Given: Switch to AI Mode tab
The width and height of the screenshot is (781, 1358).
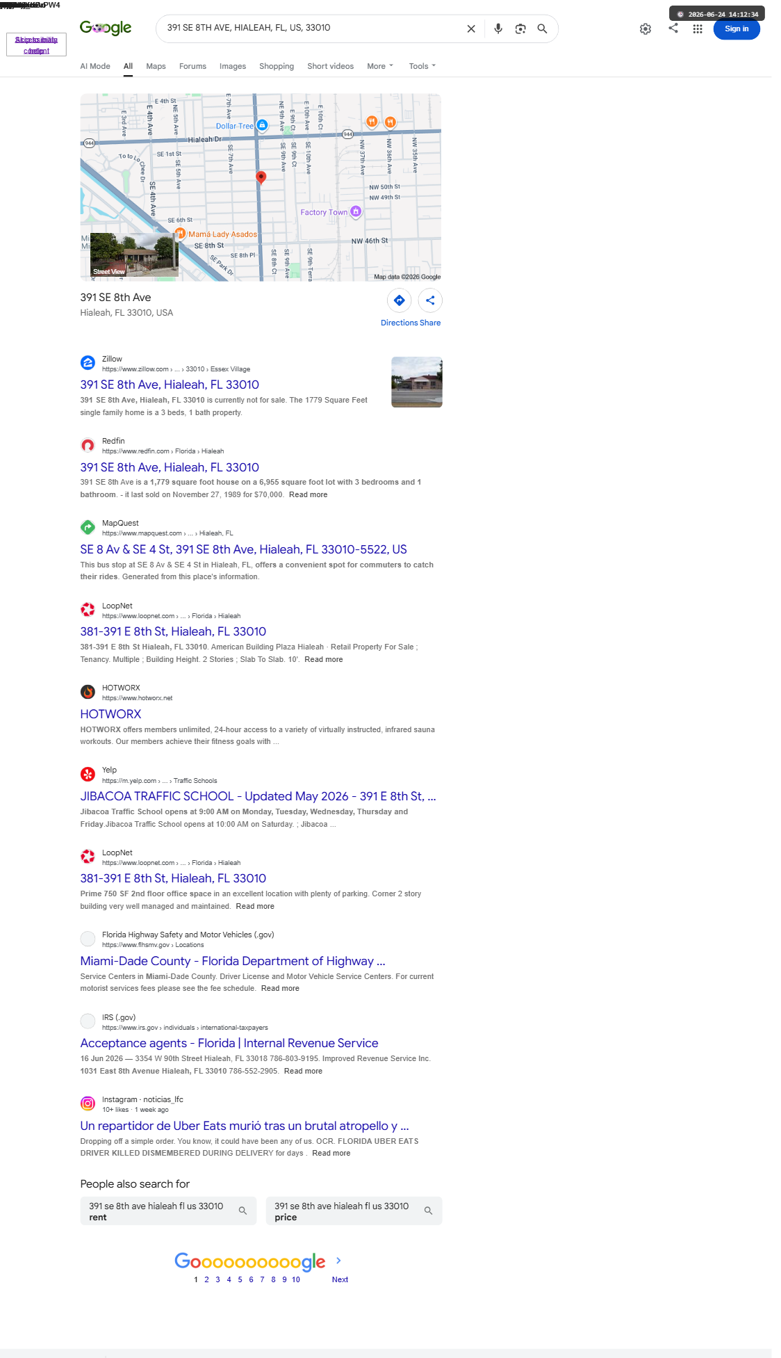Looking at the screenshot, I should [95, 66].
